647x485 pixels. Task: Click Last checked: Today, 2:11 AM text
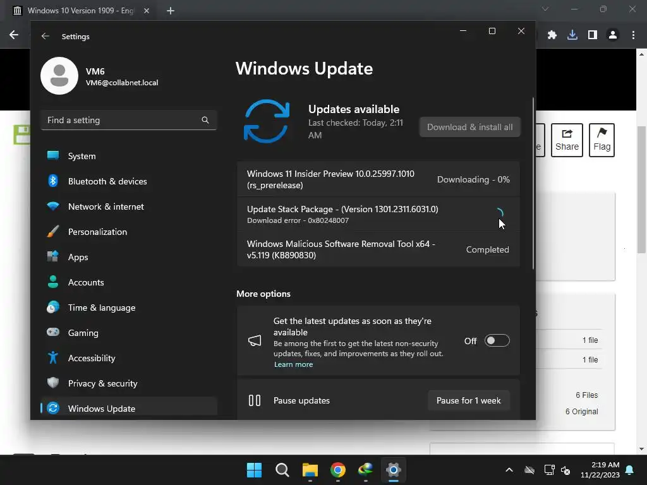pos(356,129)
